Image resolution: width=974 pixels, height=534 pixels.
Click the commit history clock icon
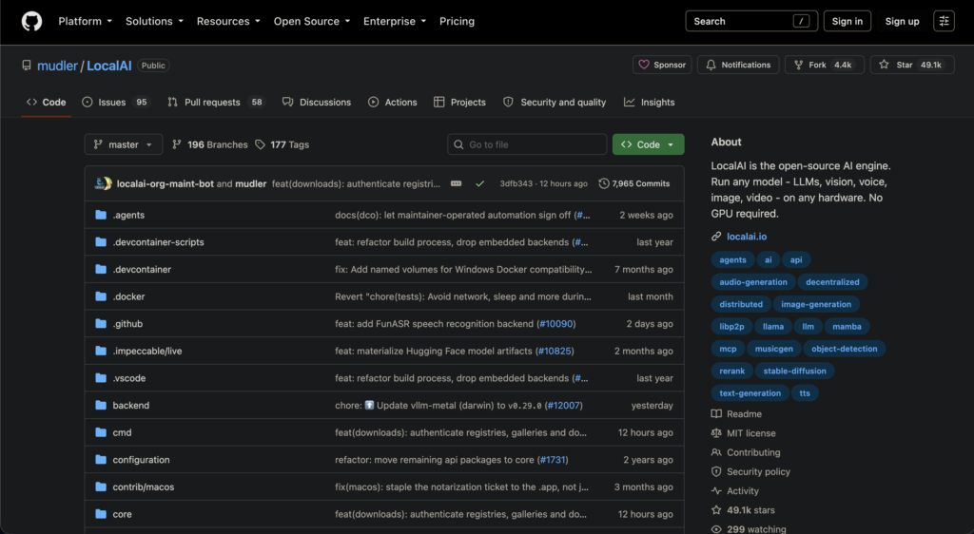pyautogui.click(x=603, y=183)
